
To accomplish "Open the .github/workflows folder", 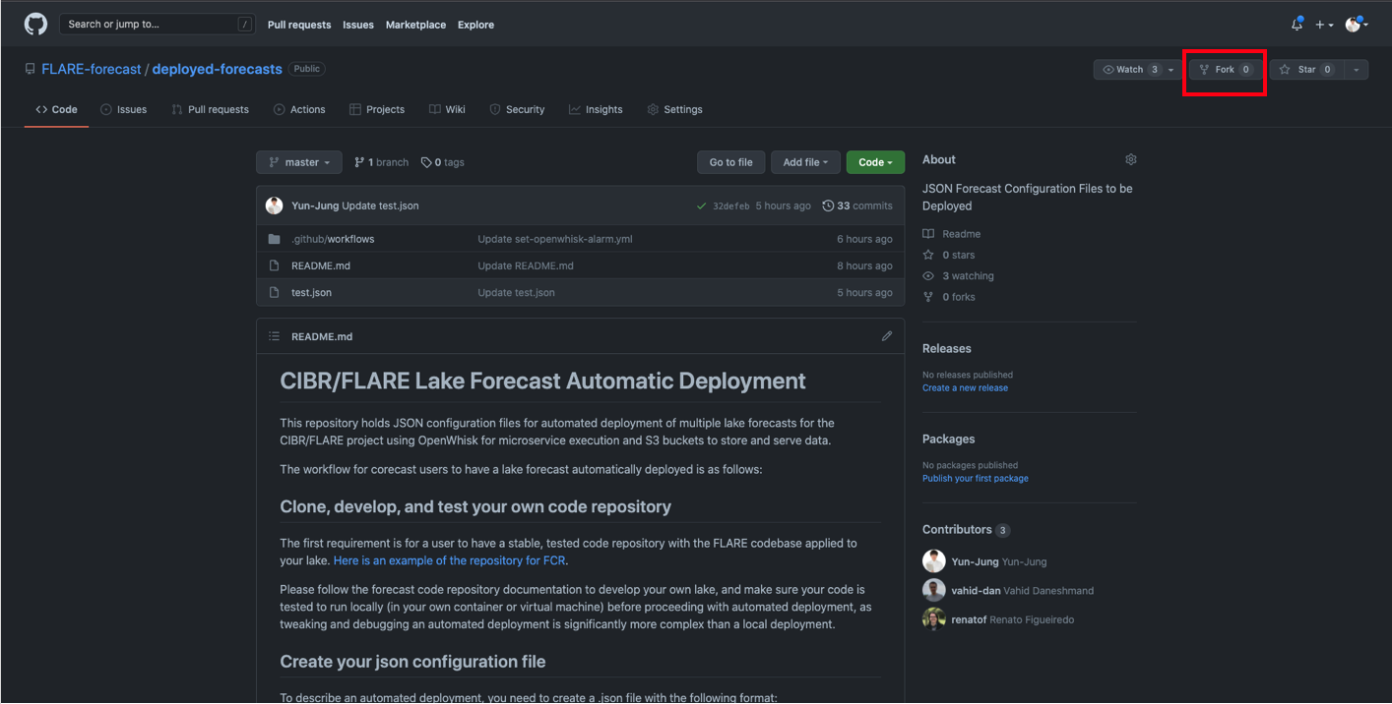I will tap(333, 239).
